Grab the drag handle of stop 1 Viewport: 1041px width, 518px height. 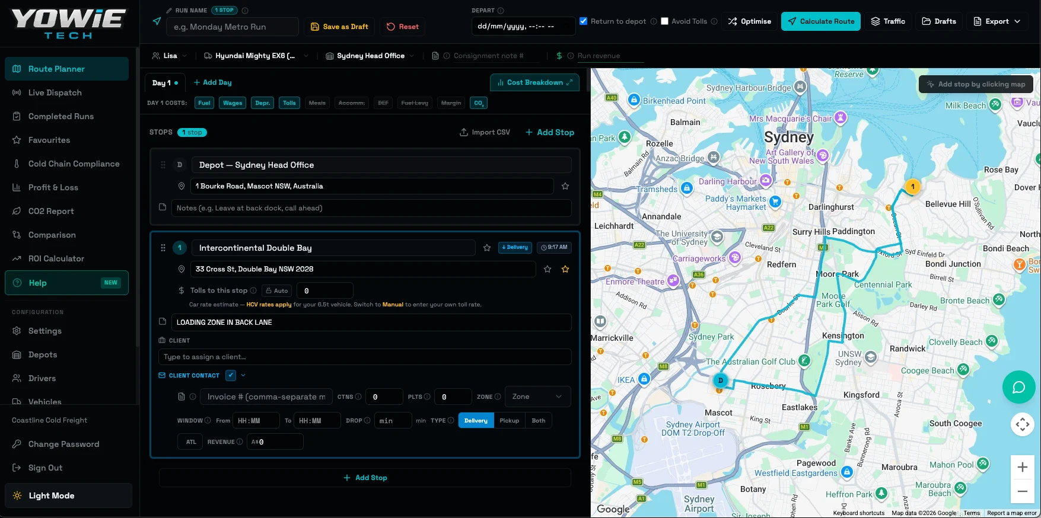click(163, 248)
